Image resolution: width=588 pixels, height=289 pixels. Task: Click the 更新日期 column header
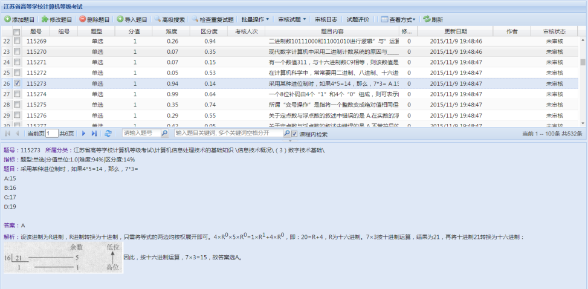click(x=456, y=31)
